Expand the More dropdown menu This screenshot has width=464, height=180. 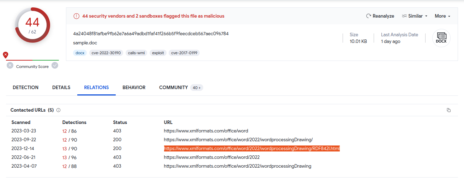point(442,16)
